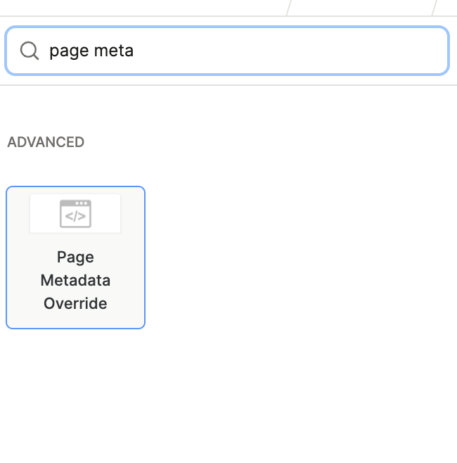
Task: Select the Page Metadata Override block
Action: click(75, 258)
